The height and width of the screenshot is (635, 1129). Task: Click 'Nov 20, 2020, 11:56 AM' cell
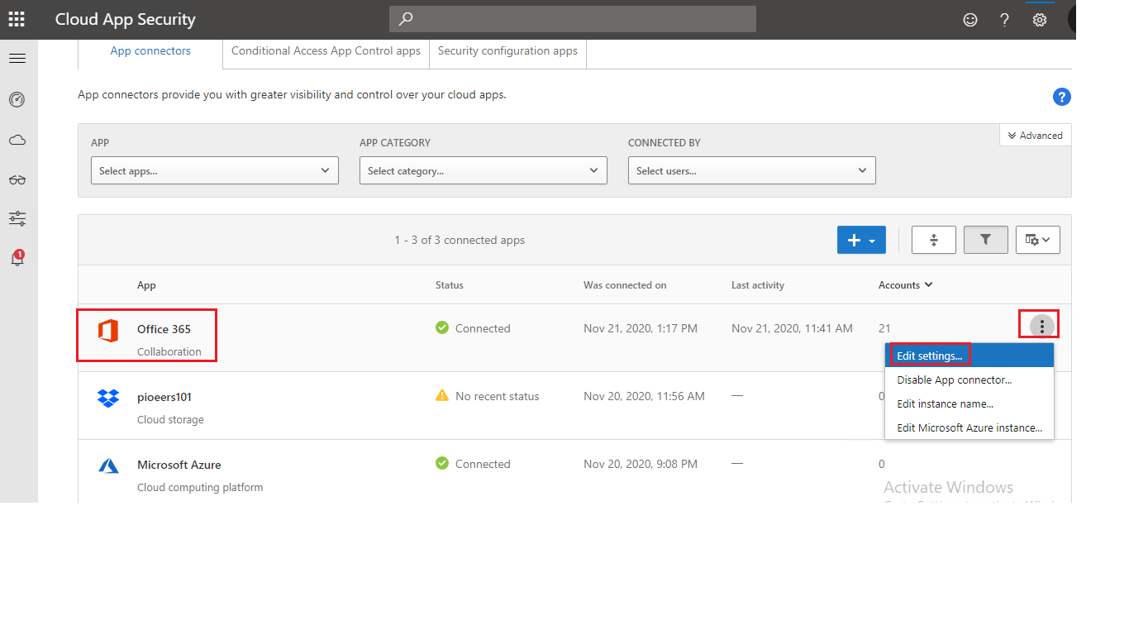(644, 396)
